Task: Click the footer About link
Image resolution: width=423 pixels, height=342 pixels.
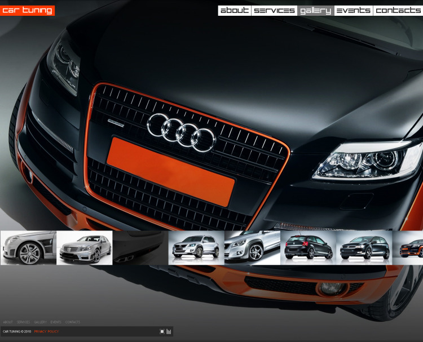Action: [x=8, y=322]
